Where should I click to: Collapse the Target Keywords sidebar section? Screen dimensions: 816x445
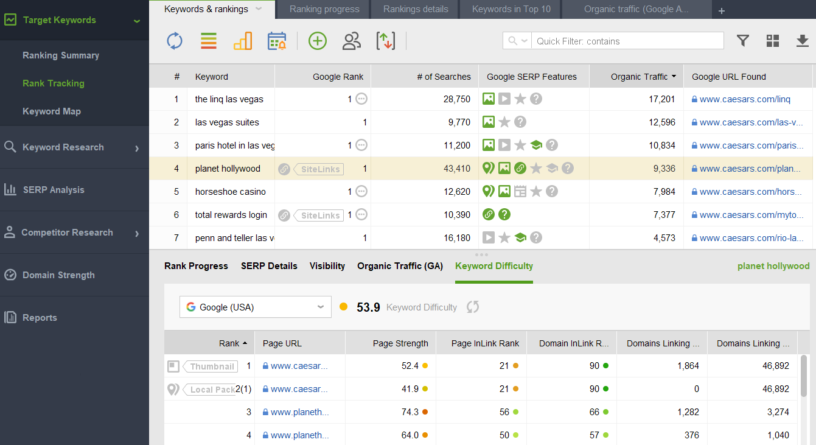point(137,21)
